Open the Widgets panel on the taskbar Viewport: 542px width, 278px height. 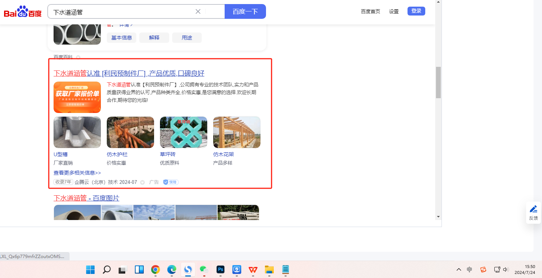(x=139, y=270)
